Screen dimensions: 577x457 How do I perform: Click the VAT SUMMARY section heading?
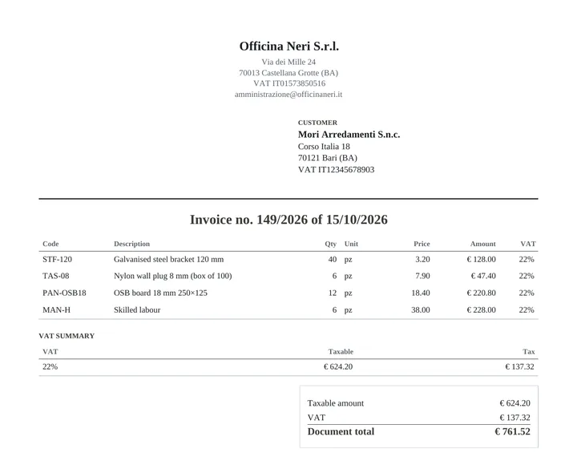coord(67,336)
